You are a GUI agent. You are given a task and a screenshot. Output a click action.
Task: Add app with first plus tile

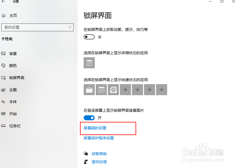pyautogui.click(x=125, y=90)
